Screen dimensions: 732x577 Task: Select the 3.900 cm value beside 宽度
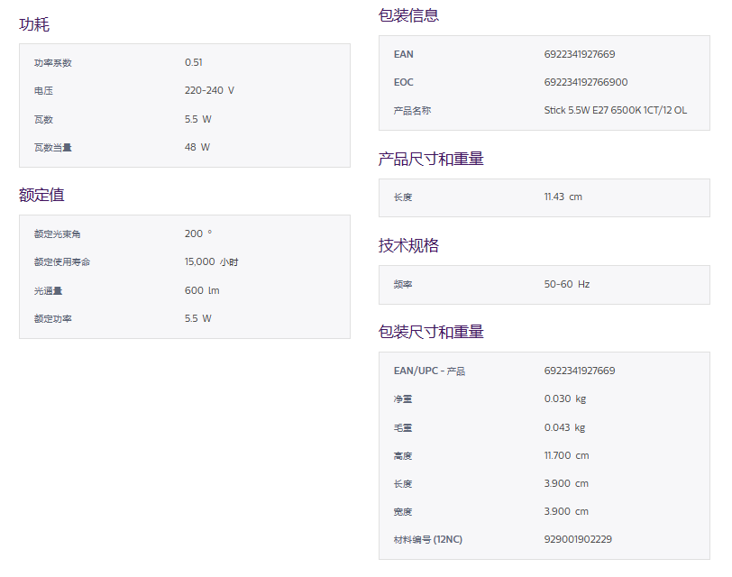pos(566,511)
